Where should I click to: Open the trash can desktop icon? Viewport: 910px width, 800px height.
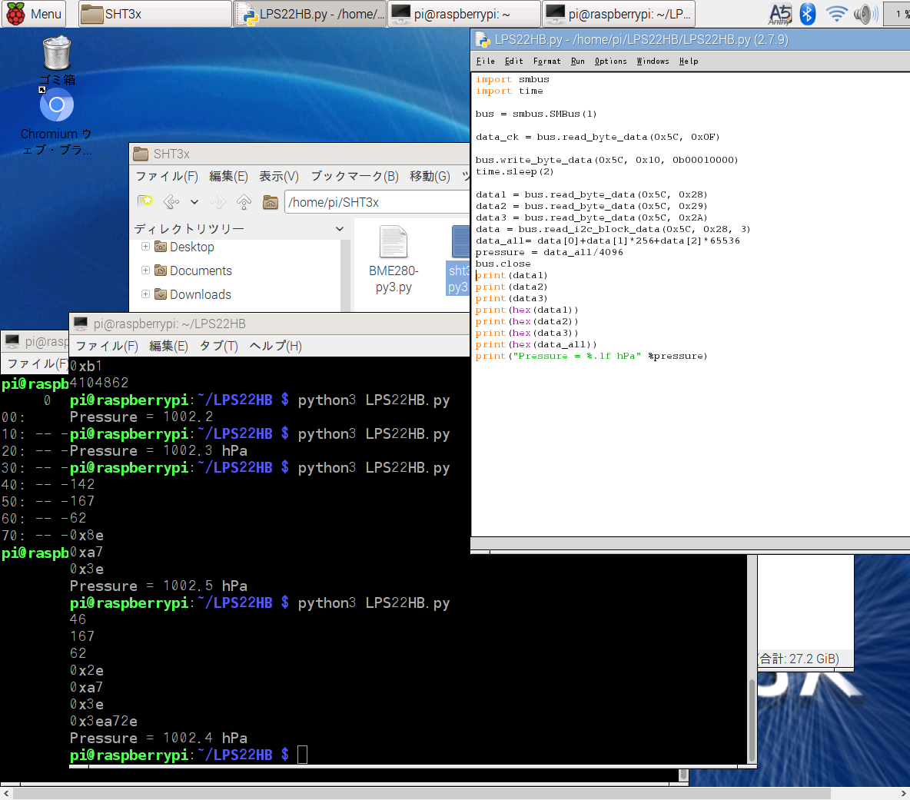(x=57, y=54)
